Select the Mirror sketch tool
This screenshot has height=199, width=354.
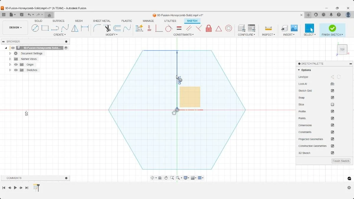point(74,28)
